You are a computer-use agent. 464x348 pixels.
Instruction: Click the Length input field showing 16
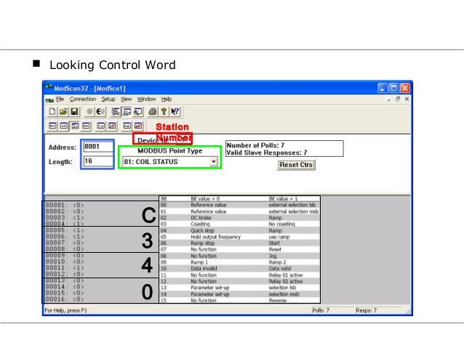click(x=98, y=161)
